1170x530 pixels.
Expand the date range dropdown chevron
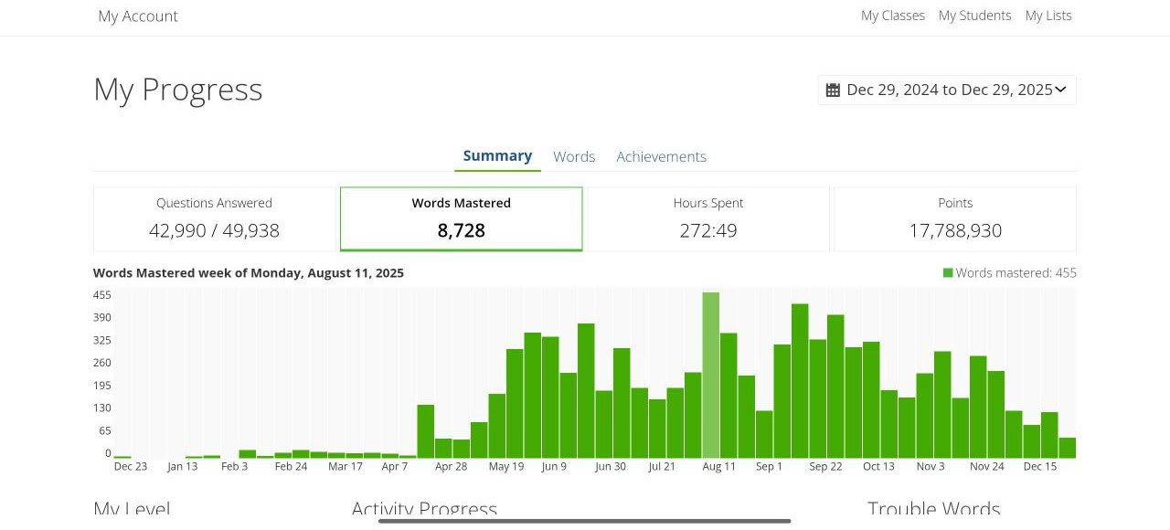pyautogui.click(x=1060, y=90)
